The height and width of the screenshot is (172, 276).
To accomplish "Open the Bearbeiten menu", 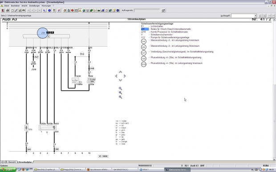I will point(15,6).
